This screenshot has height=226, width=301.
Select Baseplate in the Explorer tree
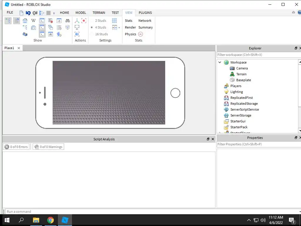click(243, 80)
